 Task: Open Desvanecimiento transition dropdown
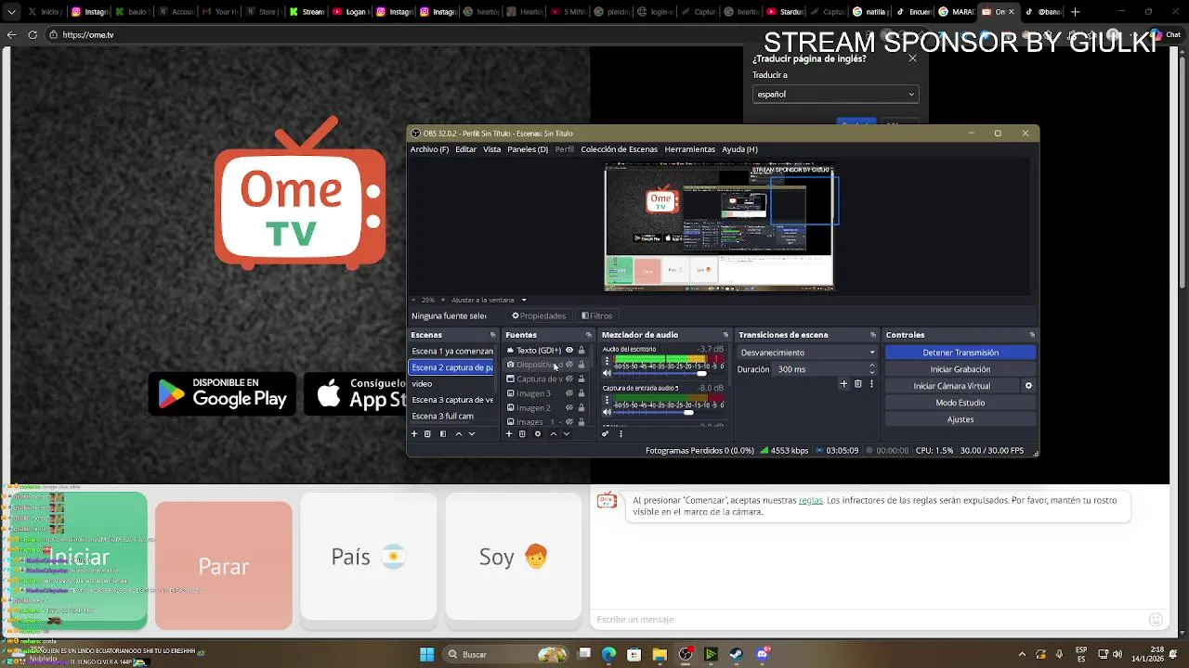[807, 353]
